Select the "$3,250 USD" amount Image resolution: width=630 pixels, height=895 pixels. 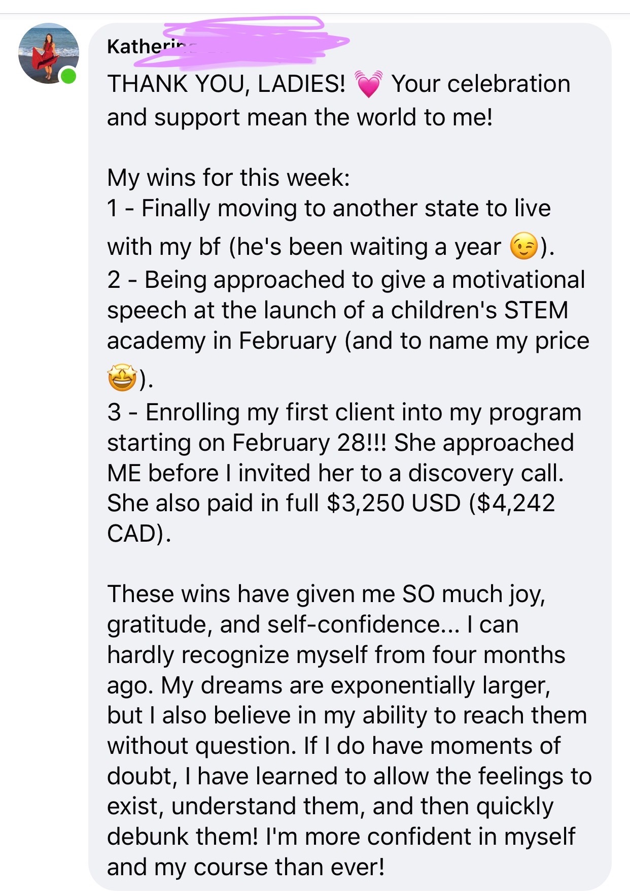pos(394,503)
